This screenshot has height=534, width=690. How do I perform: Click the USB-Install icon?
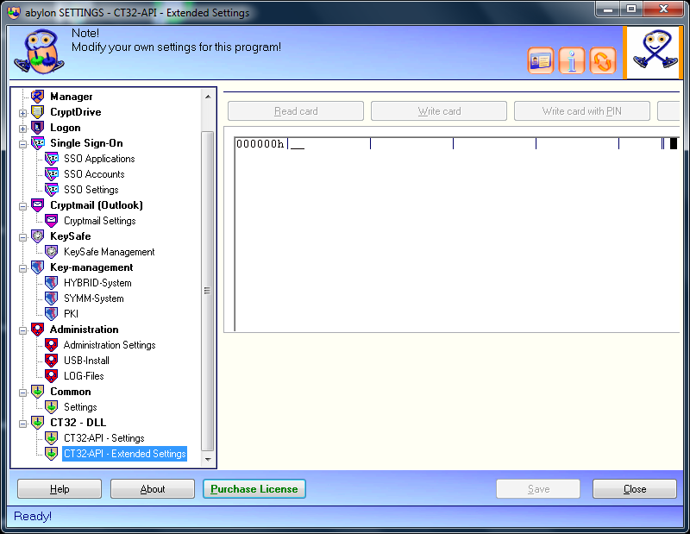pyautogui.click(x=52, y=361)
